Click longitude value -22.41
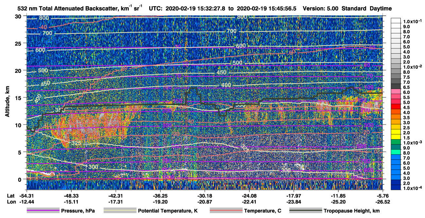 pyautogui.click(x=249, y=202)
